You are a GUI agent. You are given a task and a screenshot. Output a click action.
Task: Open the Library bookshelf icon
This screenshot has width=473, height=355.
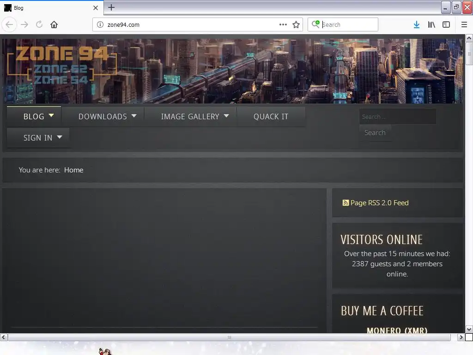point(431,24)
